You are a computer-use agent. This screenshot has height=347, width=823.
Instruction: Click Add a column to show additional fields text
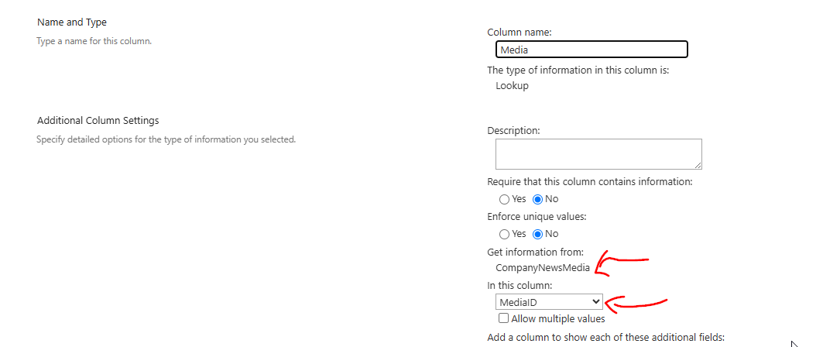click(605, 337)
